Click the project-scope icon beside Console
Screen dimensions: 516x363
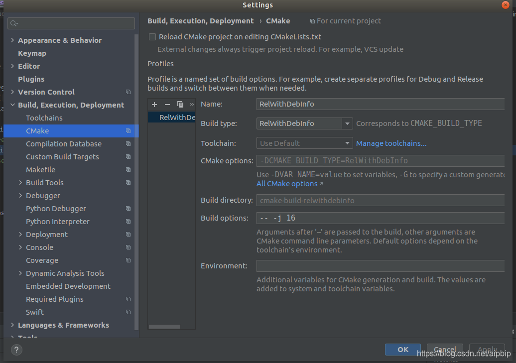[129, 247]
